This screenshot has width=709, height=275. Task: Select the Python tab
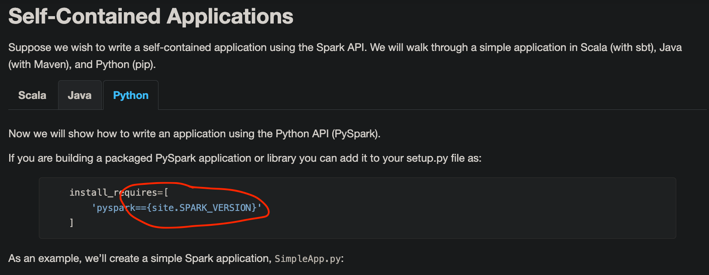131,95
